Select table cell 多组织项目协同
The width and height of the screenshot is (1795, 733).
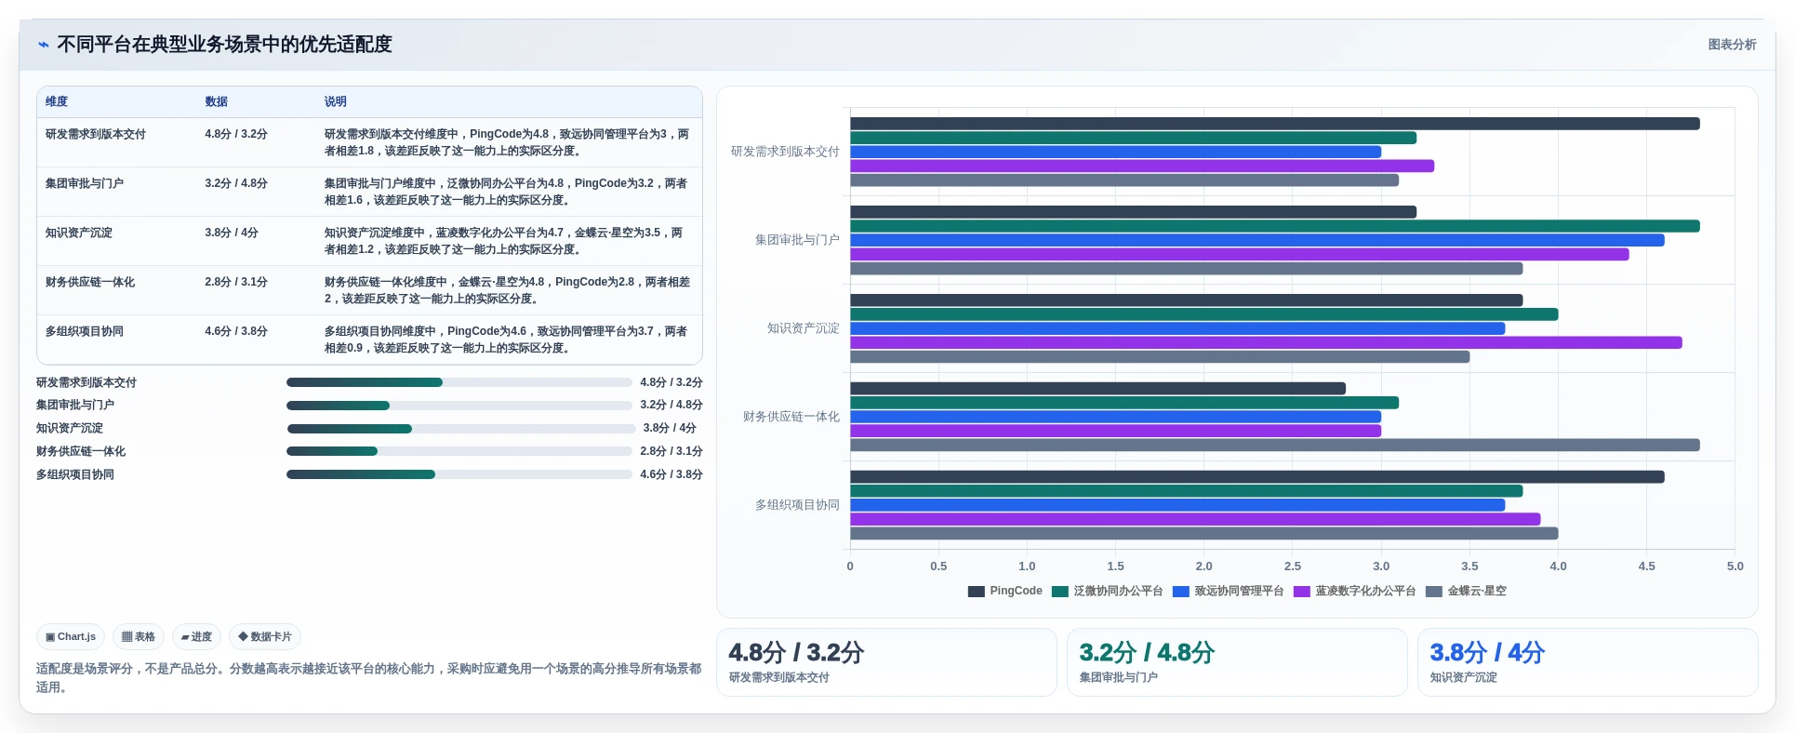(x=85, y=332)
